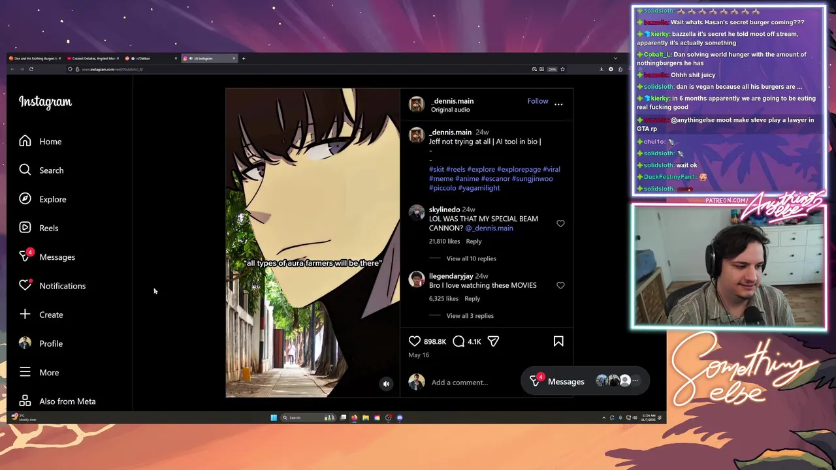Switch to Dan and His Nothing Burgers tab
Viewport: 836px width, 470px height.
(34, 59)
